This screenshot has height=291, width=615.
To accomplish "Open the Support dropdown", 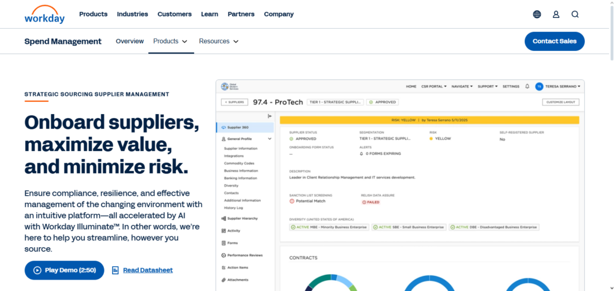I will (488, 86).
